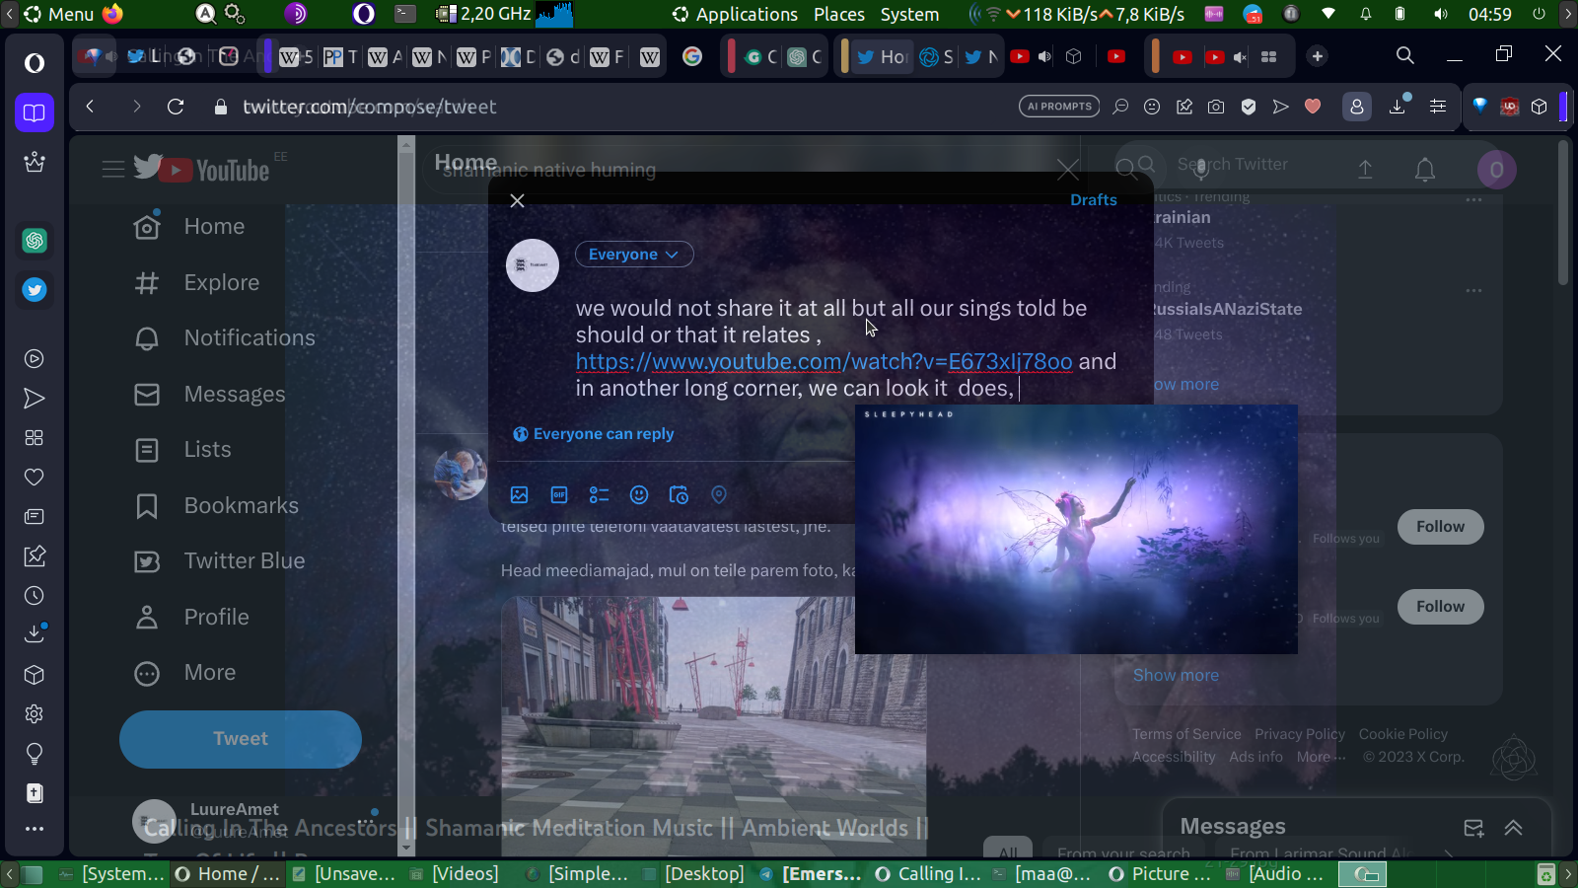The width and height of the screenshot is (1578, 888).
Task: Go to Home in Twitter navigation
Action: [189, 227]
